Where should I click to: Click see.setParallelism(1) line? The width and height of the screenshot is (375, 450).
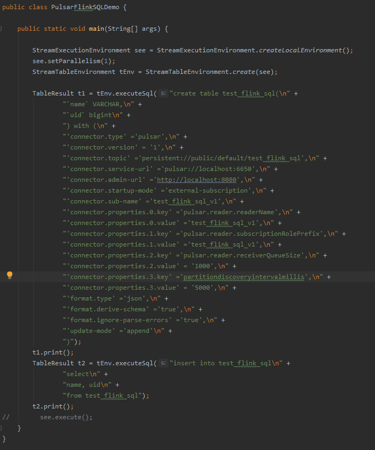tap(74, 61)
